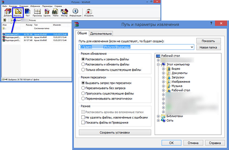Select Библиотеки in the folder tree
229x150 pixels.
tap(175, 116)
